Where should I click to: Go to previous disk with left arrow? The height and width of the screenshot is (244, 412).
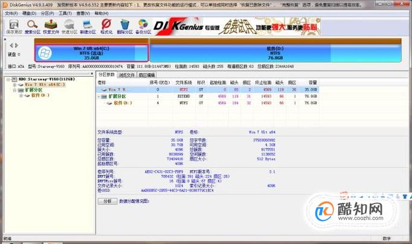click(x=11, y=45)
